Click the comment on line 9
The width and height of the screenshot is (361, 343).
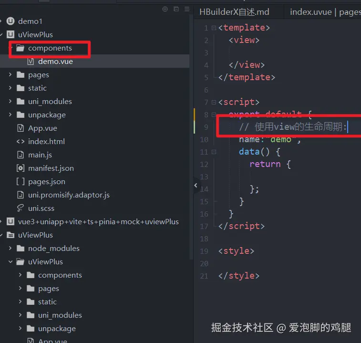click(293, 127)
